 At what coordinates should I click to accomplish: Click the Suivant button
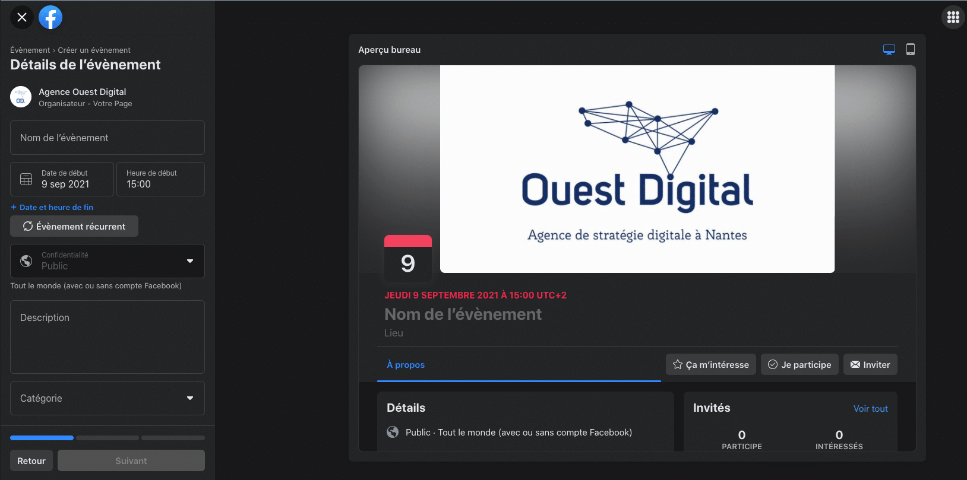click(x=131, y=460)
